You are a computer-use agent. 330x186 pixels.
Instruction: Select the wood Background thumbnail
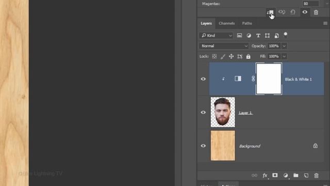[x=223, y=146]
